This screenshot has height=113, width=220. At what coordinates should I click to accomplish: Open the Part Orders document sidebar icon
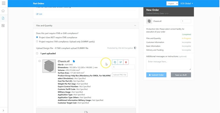[3, 18]
